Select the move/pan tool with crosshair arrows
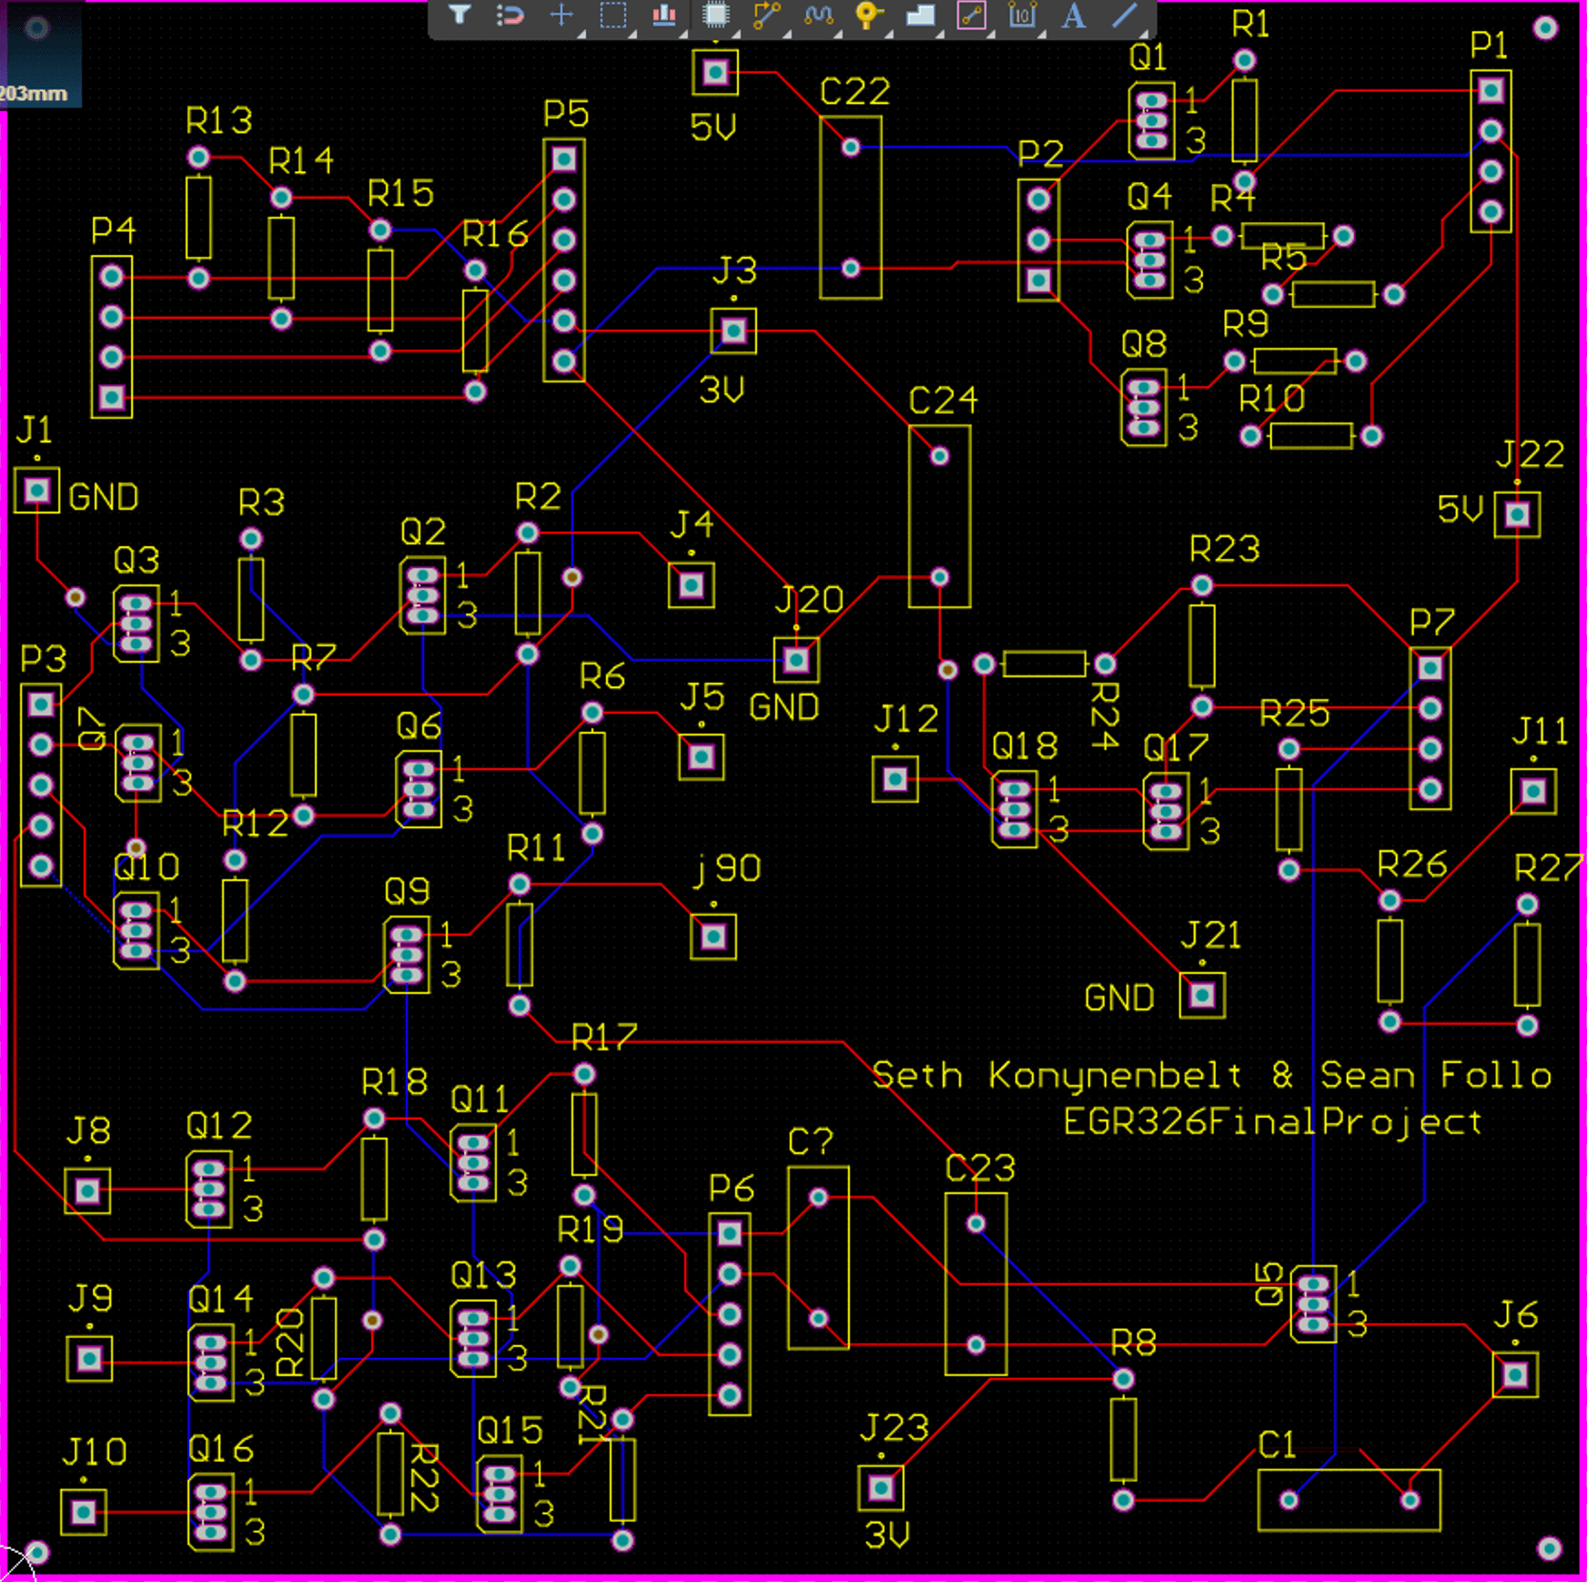 [561, 15]
